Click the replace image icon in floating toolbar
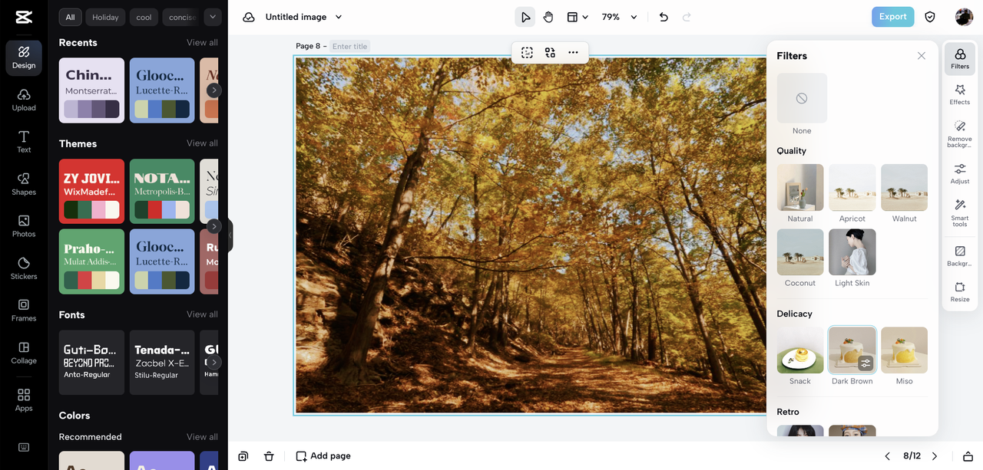 550,52
